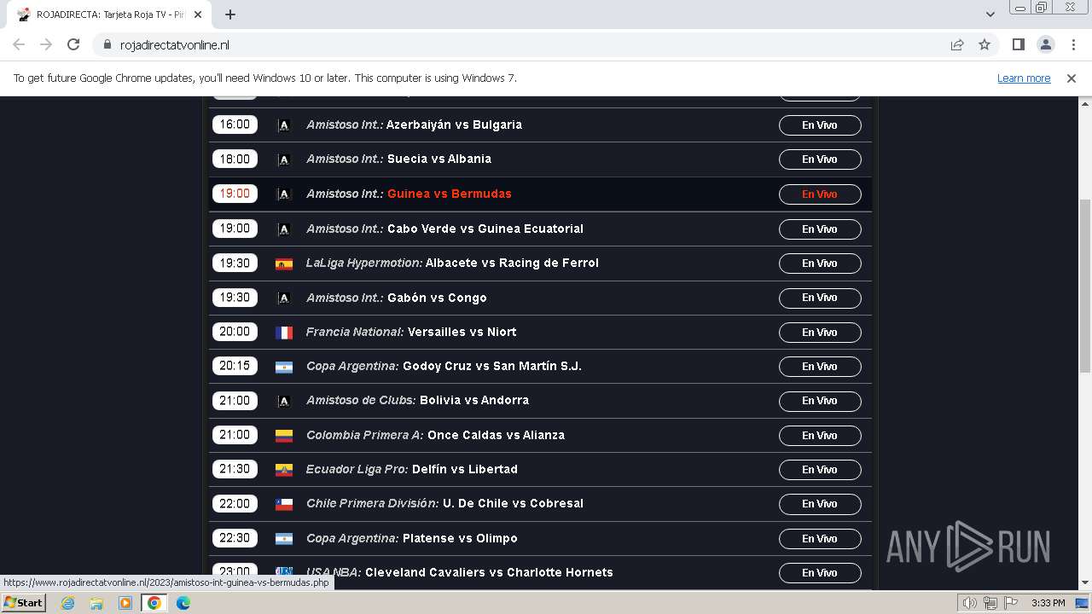Image resolution: width=1092 pixels, height=614 pixels.
Task: Click the 20:15 time badge
Action: pos(235,366)
